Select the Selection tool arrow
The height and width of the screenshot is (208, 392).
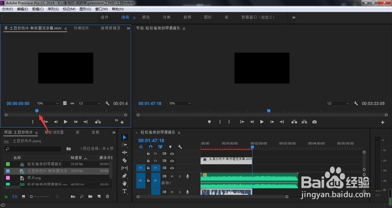(x=125, y=137)
